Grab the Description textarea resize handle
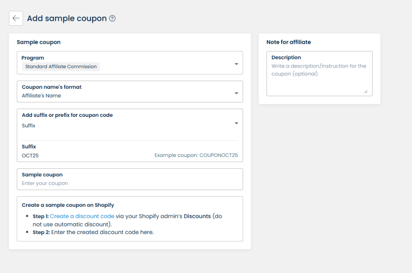The image size is (412, 273). click(x=366, y=92)
